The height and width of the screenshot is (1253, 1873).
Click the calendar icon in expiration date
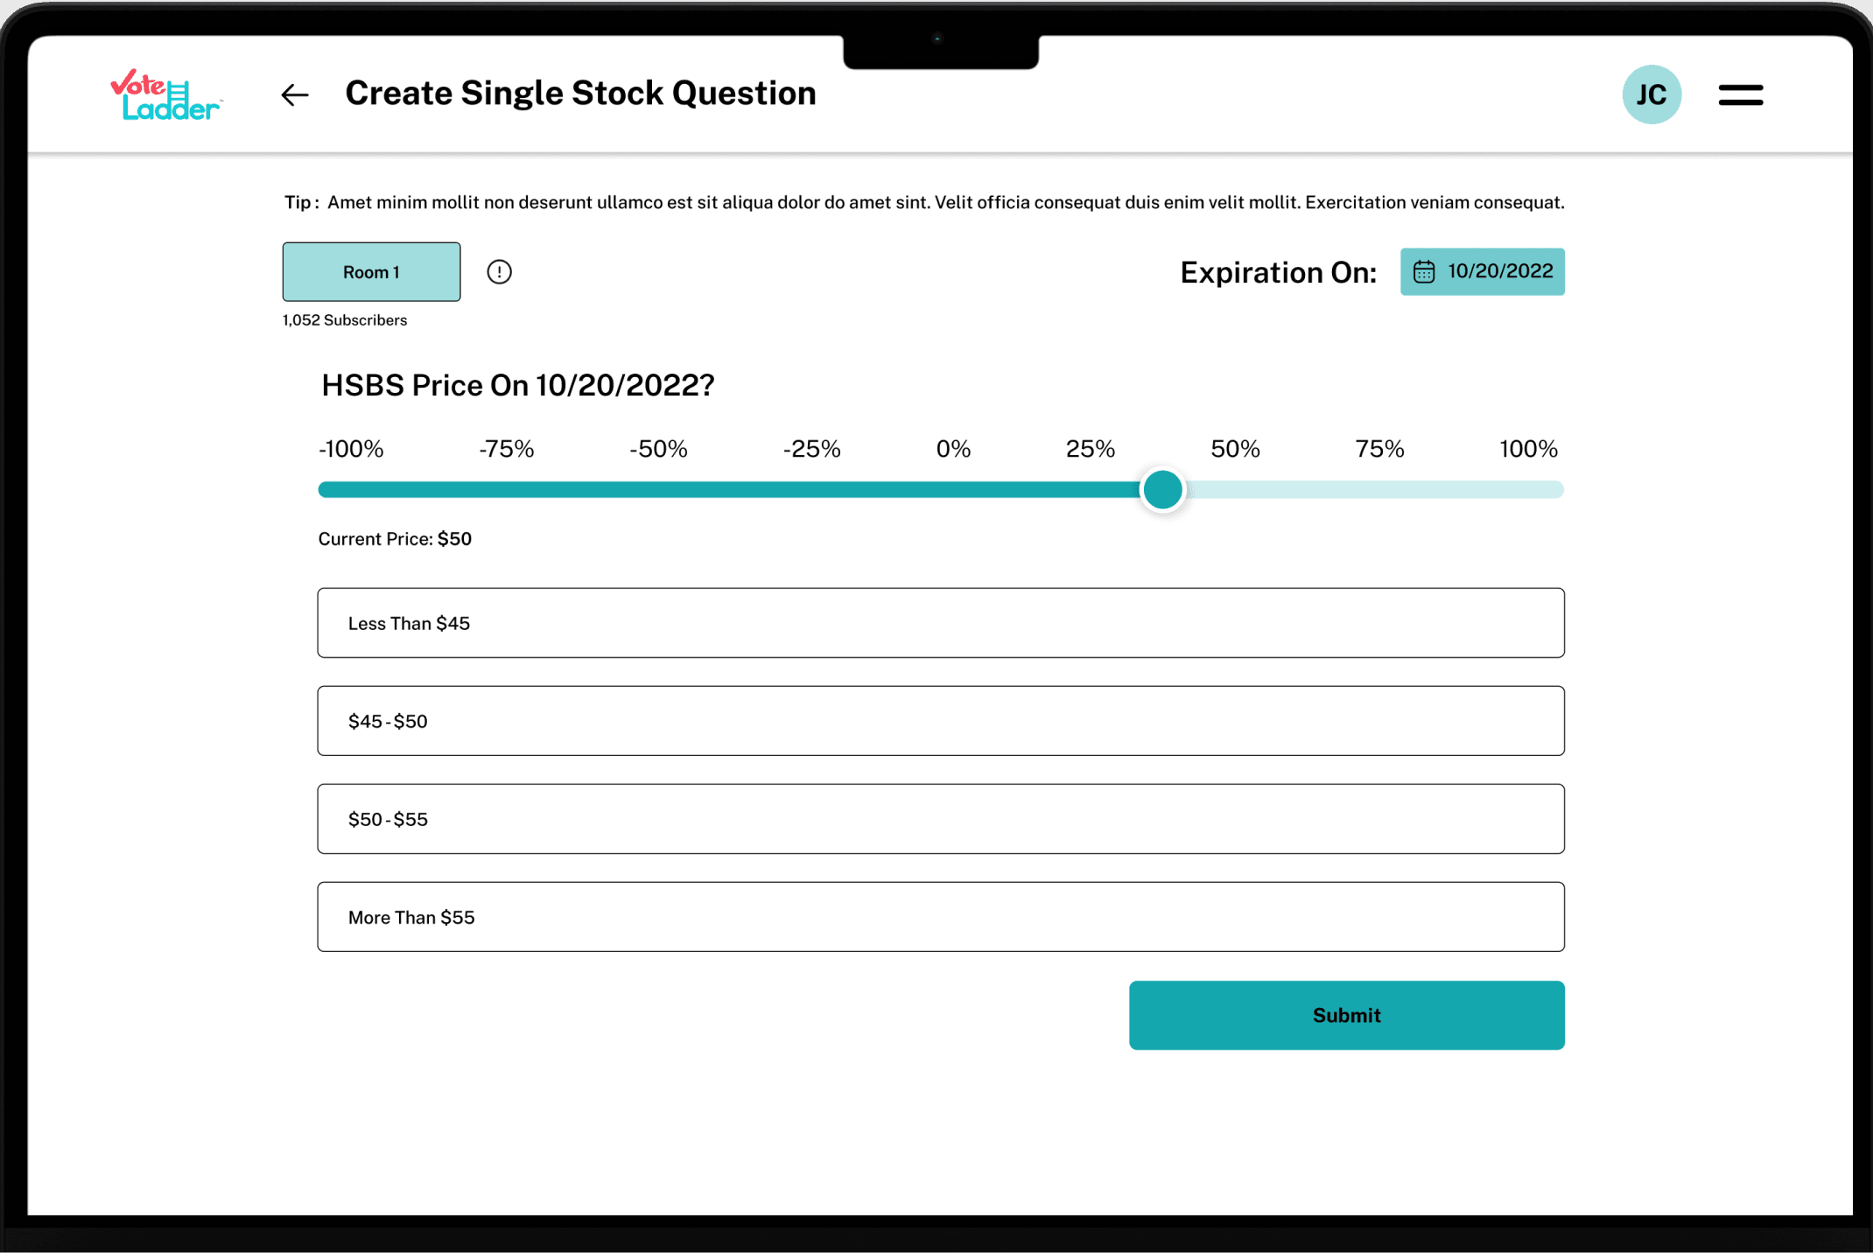pyautogui.click(x=1424, y=272)
